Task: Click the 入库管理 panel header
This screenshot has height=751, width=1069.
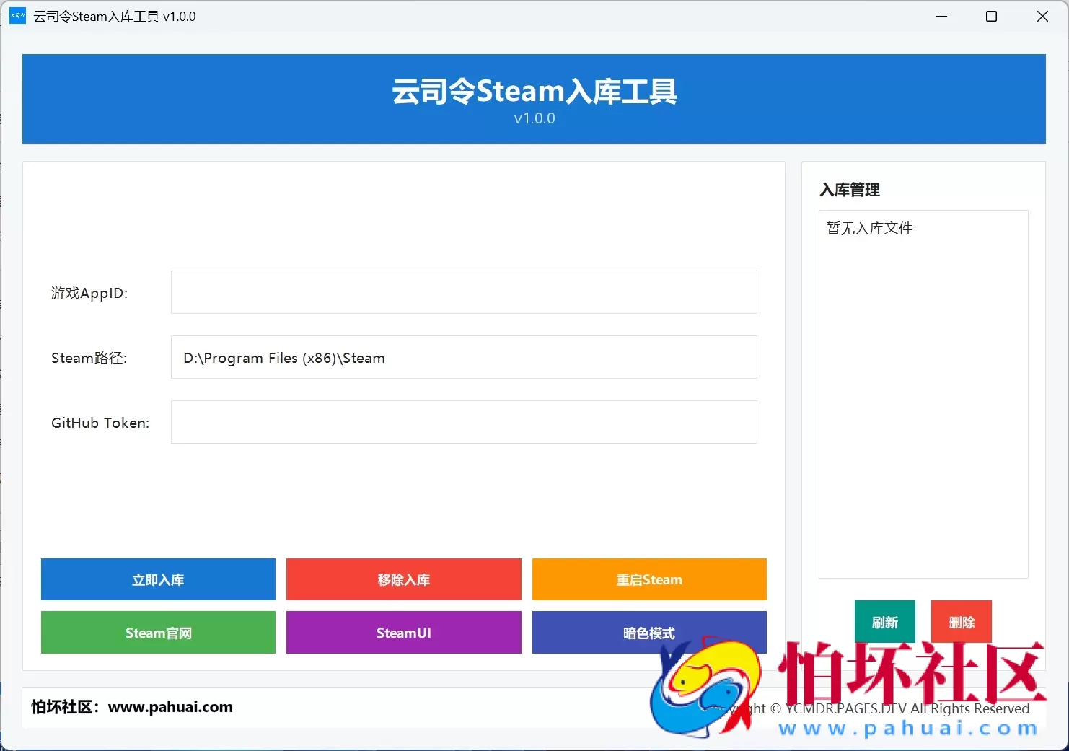Action: 850,190
